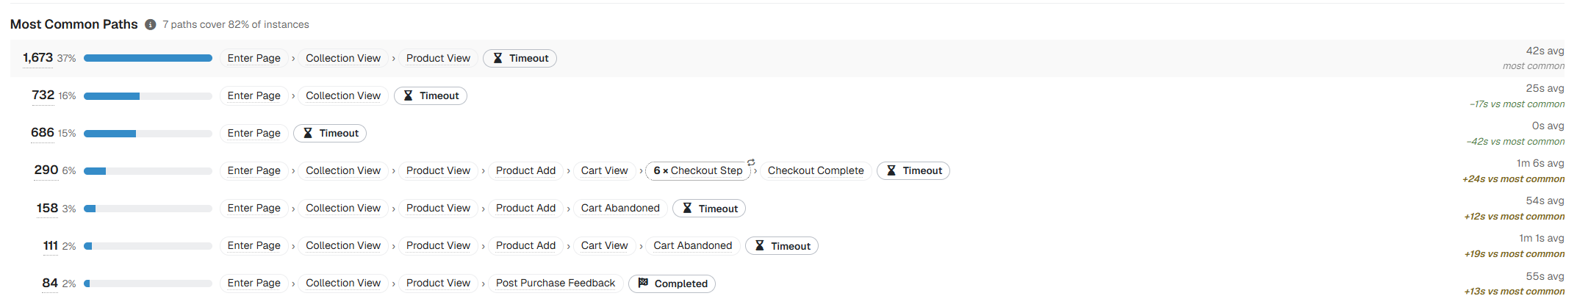Click the flag icon in the Completed badge
1577x307 pixels.
click(643, 283)
